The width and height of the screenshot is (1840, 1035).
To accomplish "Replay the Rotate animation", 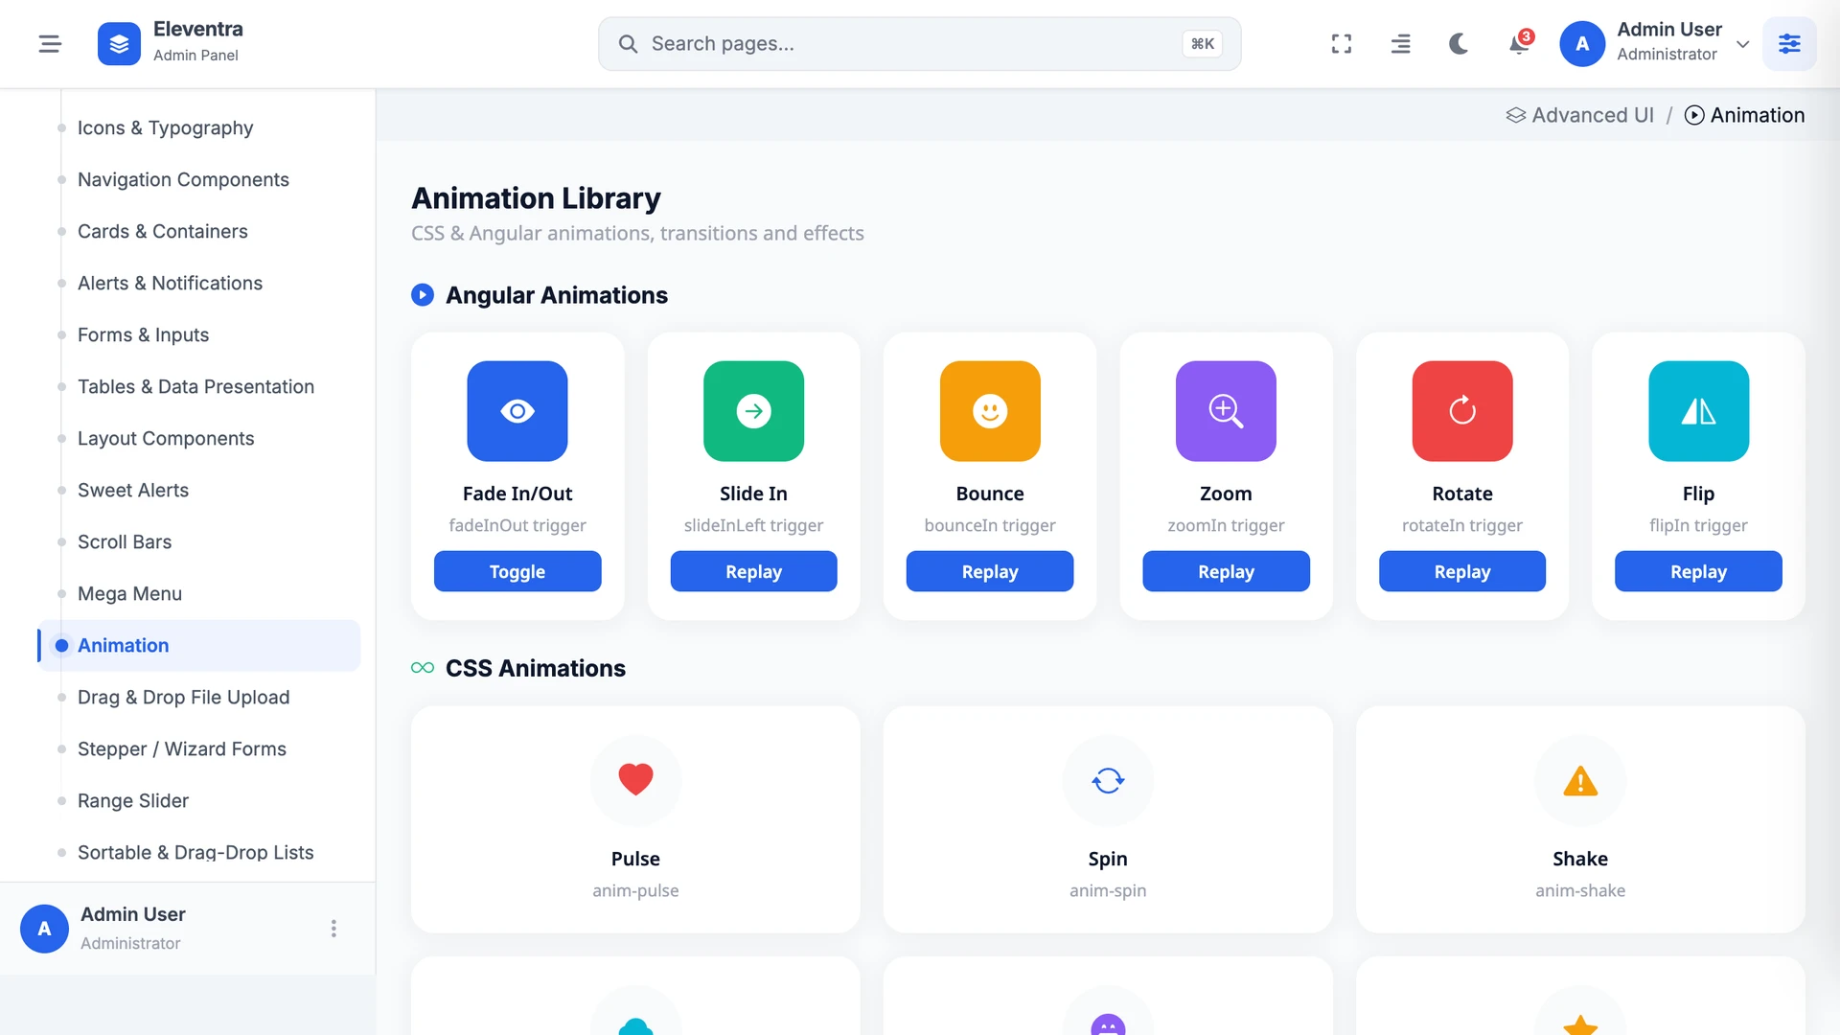I will tap(1462, 571).
